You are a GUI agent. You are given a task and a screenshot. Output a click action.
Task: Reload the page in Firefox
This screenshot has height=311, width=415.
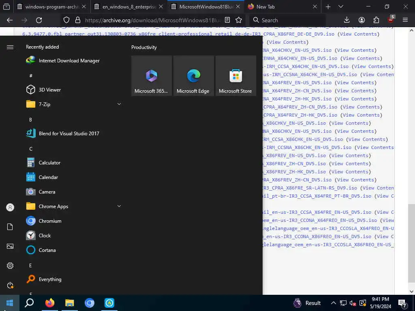tap(39, 20)
